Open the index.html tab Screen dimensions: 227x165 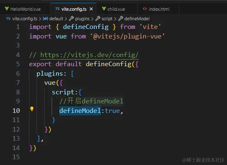(x=158, y=9)
